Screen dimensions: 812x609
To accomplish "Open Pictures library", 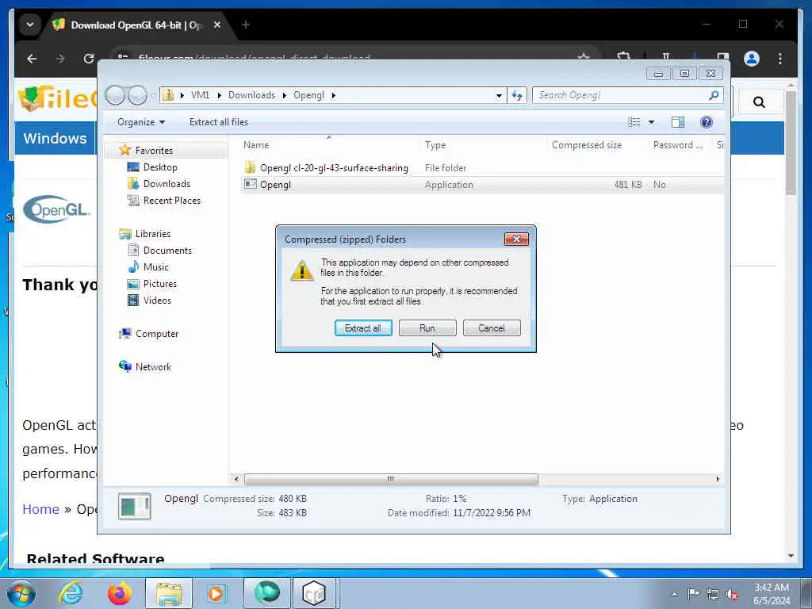I will (x=160, y=284).
